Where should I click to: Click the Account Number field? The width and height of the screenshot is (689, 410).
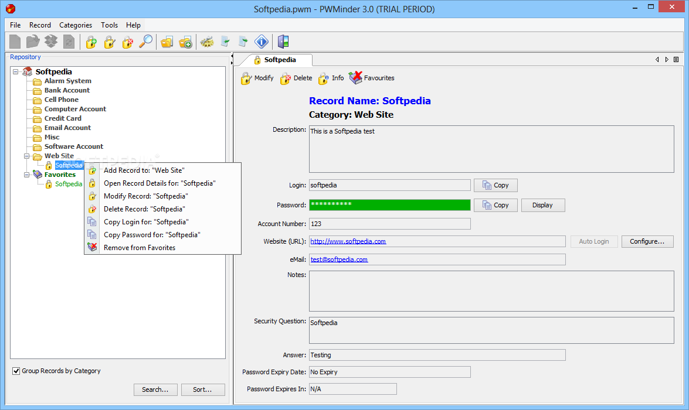tap(390, 224)
